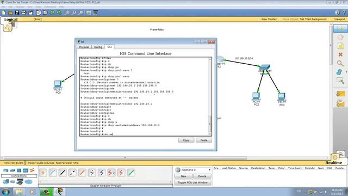This screenshot has height=196, width=348.
Task: Click the Print toolbar icon
Action: [x=24, y=13]
